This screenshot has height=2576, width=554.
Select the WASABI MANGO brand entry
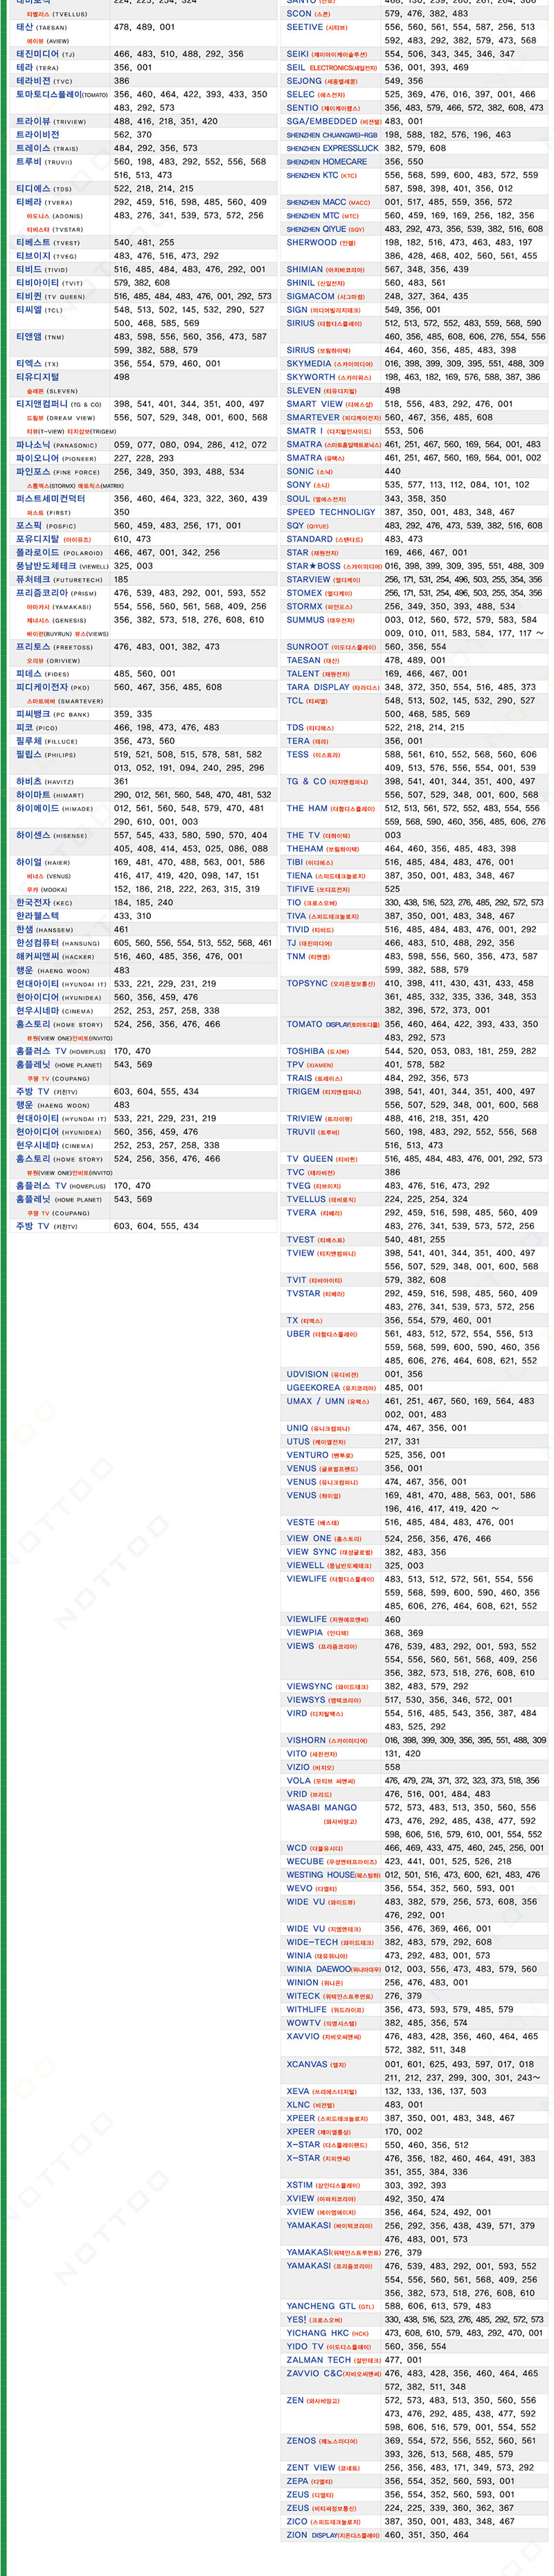321,1807
